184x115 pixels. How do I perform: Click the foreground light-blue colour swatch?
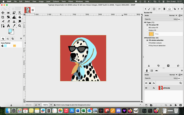(x=10, y=31)
